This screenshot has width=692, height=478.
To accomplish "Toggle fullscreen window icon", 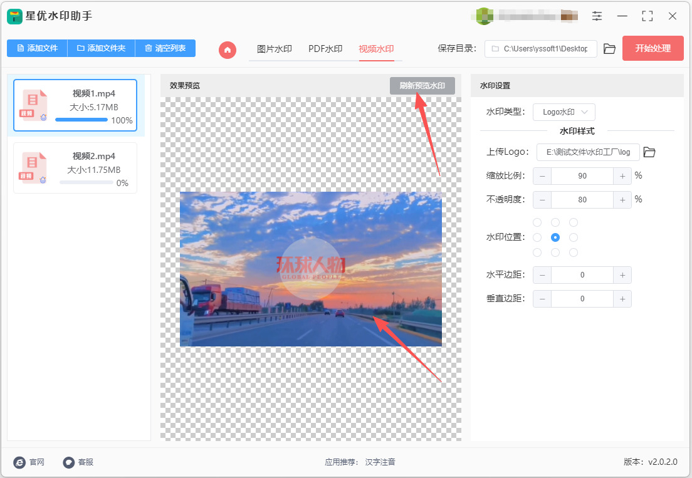I will click(x=647, y=16).
